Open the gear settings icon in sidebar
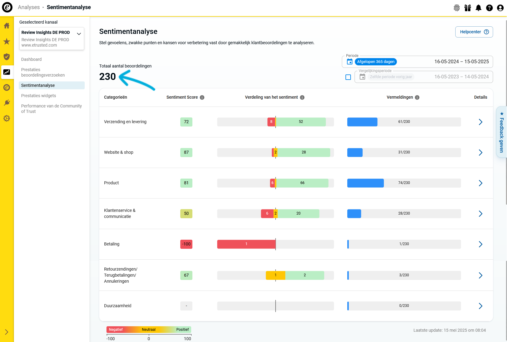Screen dimensions: 507x342 [x=7, y=118]
